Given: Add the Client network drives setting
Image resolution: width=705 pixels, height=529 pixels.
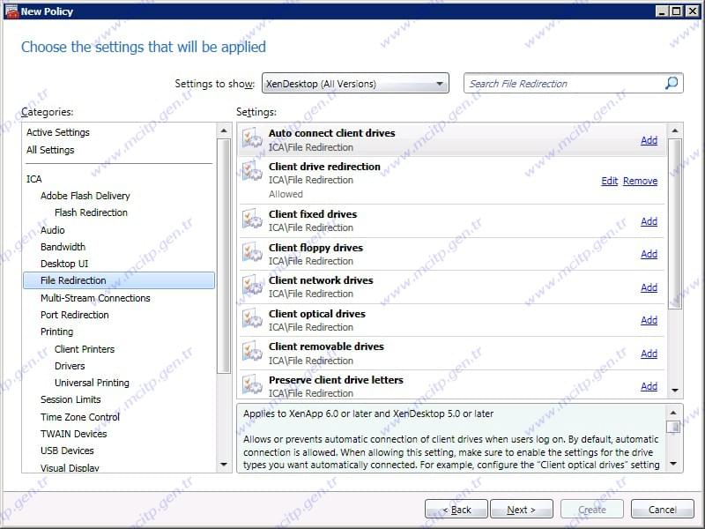Looking at the screenshot, I should coord(649,287).
